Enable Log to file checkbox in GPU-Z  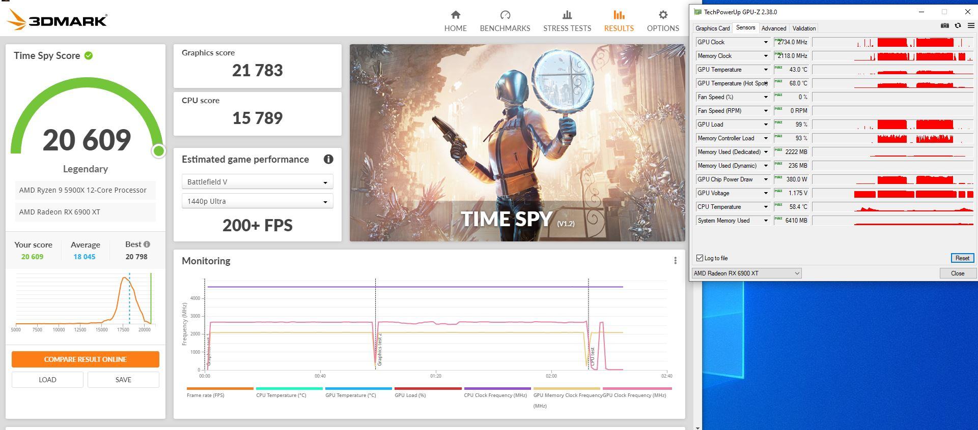point(700,258)
